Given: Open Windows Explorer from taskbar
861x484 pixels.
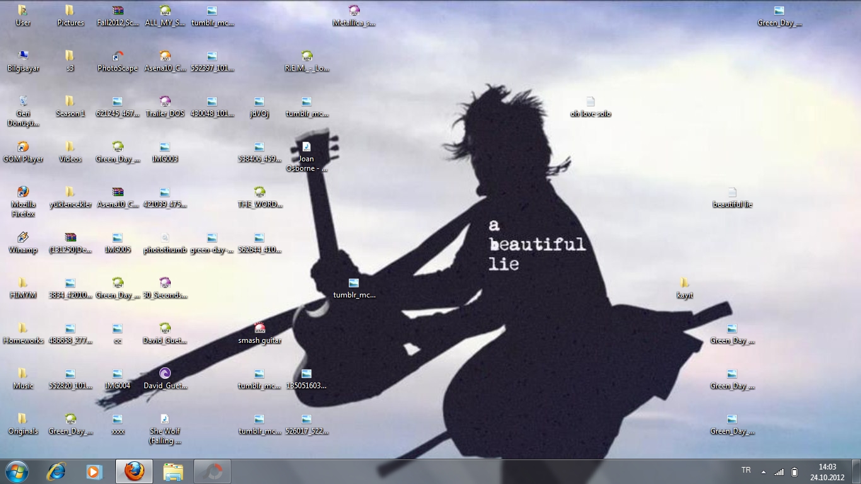Looking at the screenshot, I should pyautogui.click(x=173, y=471).
